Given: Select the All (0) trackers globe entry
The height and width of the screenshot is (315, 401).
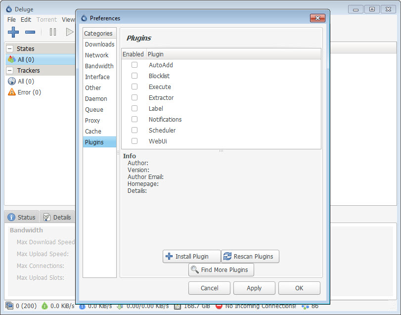Looking at the screenshot, I should tap(12, 81).
